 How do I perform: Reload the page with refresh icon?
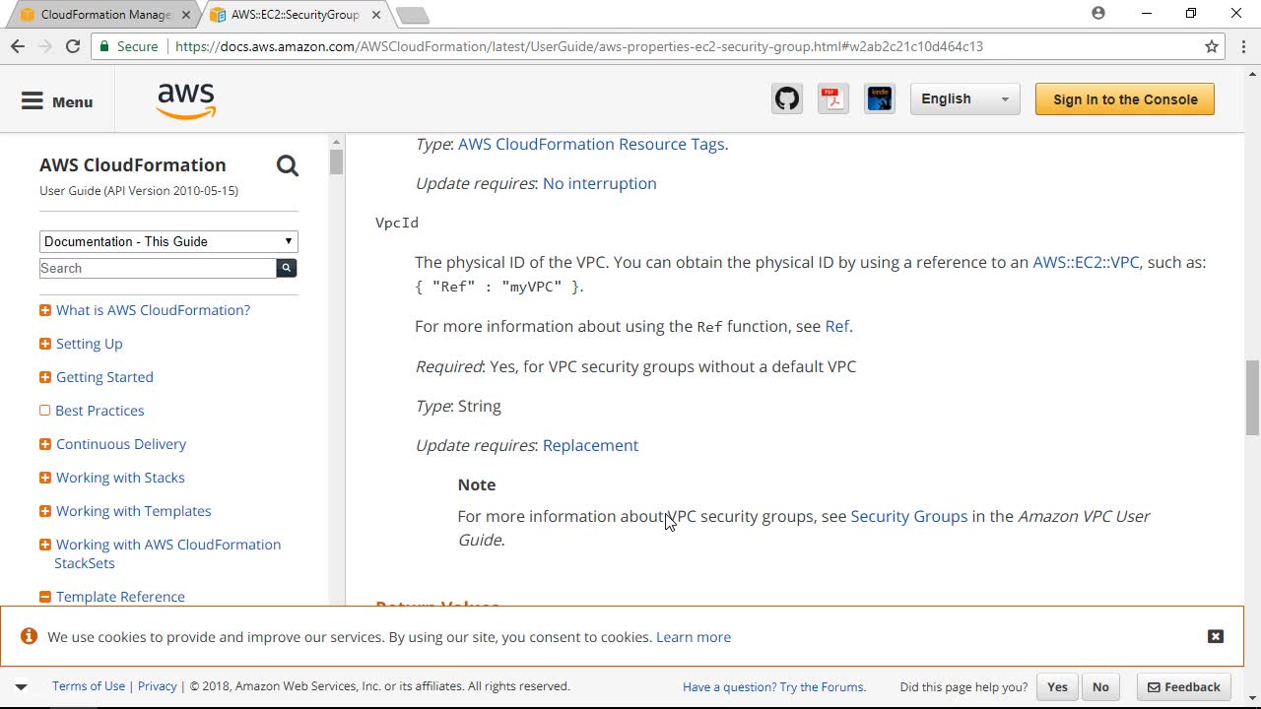click(73, 46)
